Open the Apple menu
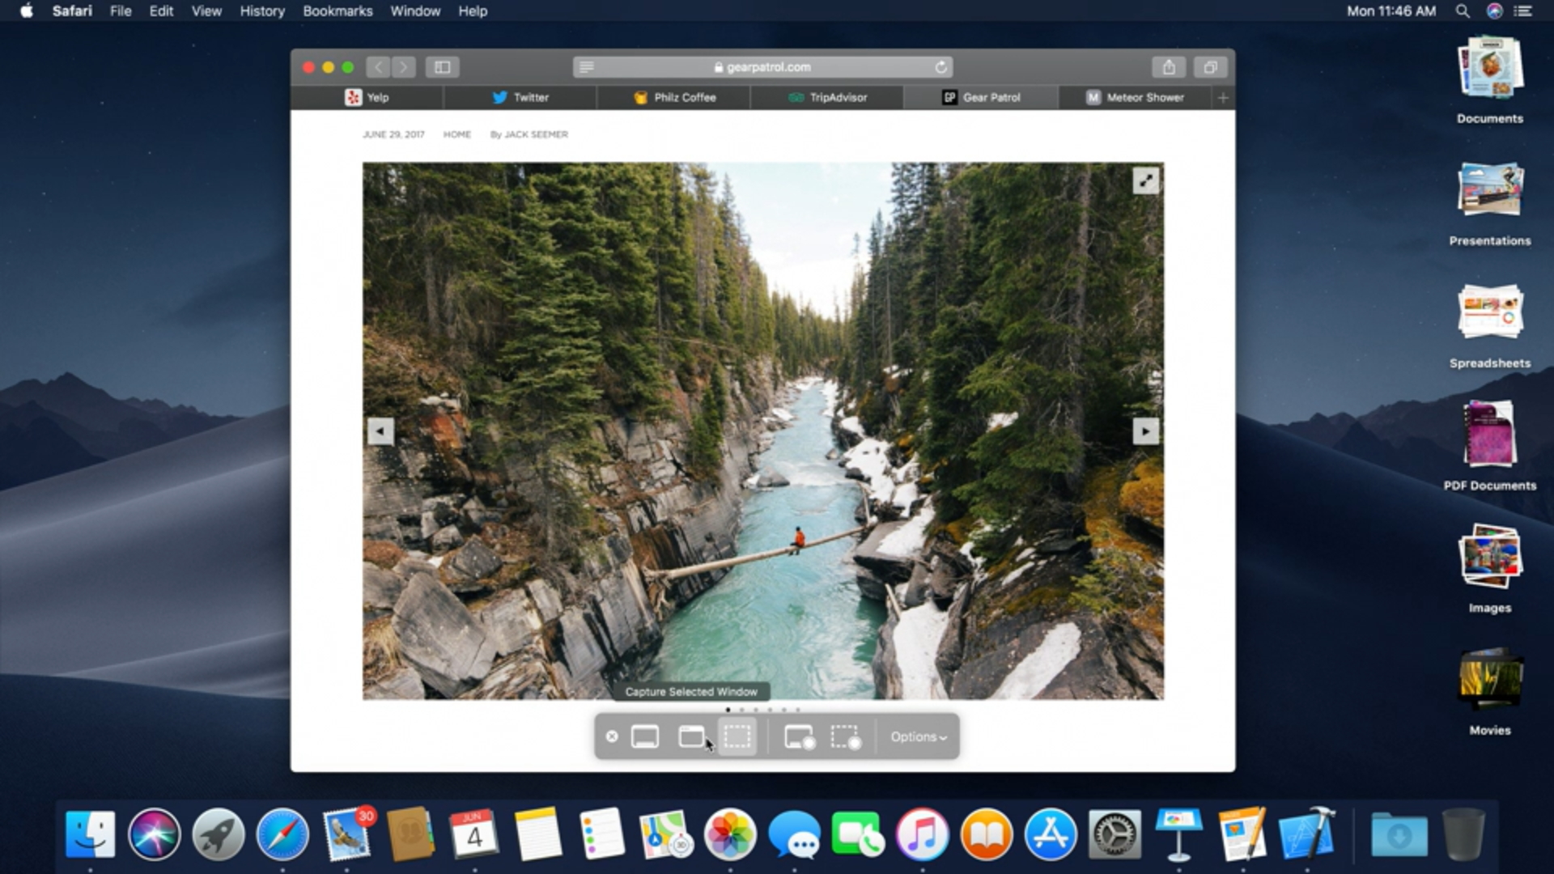This screenshot has width=1554, height=874. [x=27, y=11]
